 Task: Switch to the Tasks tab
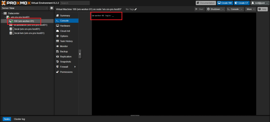(x=7, y=119)
